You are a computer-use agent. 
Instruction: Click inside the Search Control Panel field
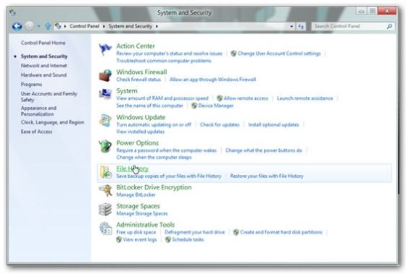point(353,26)
